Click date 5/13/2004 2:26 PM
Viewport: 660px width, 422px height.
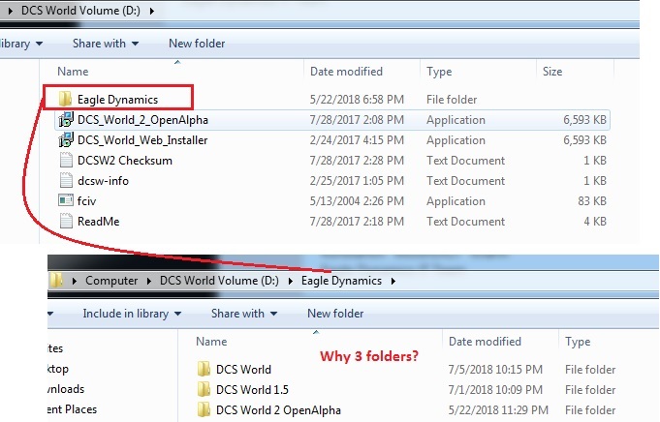tap(357, 201)
